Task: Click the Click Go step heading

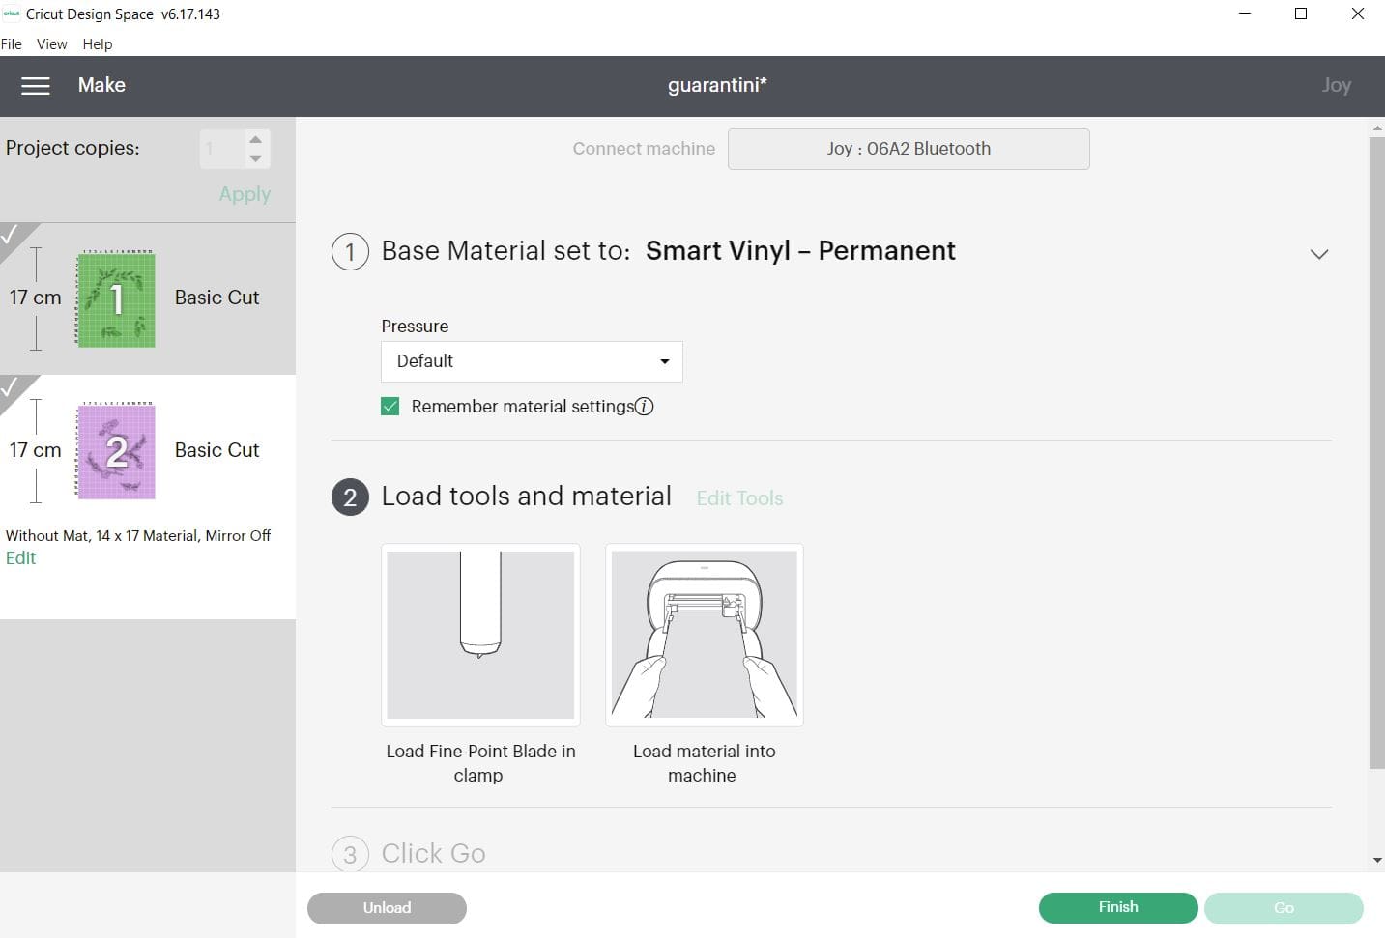Action: coord(433,854)
